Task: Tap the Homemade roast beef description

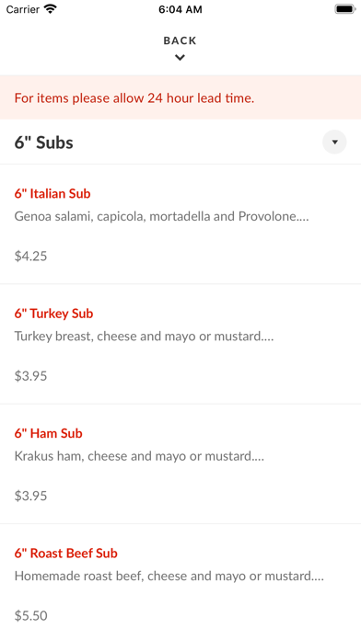Action: click(x=169, y=576)
